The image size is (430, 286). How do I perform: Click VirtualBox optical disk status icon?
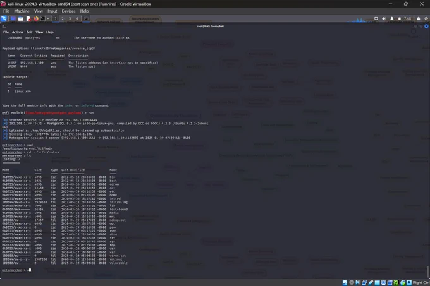point(352,282)
